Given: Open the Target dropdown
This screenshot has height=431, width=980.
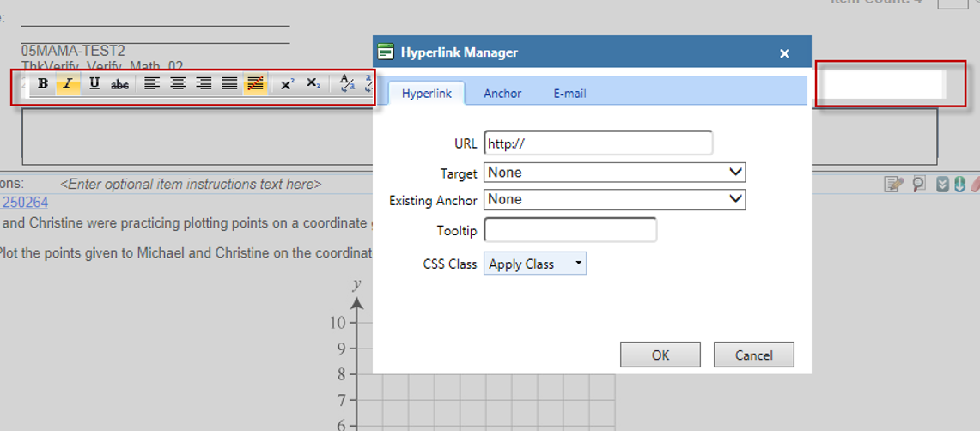Looking at the screenshot, I should [614, 173].
